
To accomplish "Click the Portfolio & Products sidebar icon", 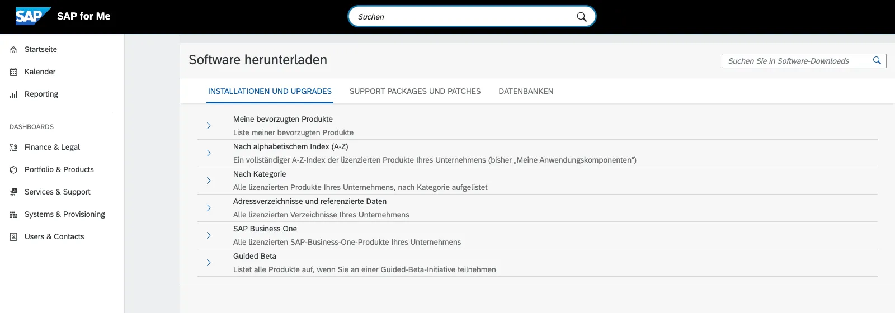I will pyautogui.click(x=13, y=170).
